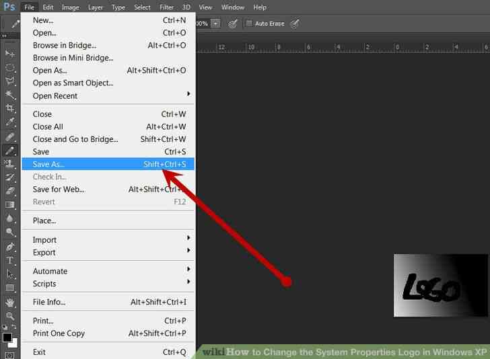Click the opacity percent value field

click(203, 24)
